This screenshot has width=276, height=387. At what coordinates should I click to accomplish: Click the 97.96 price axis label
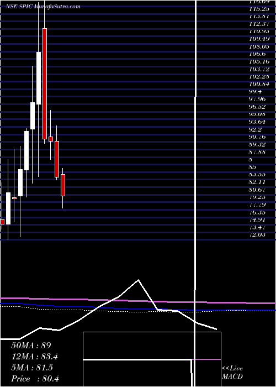tap(258, 99)
